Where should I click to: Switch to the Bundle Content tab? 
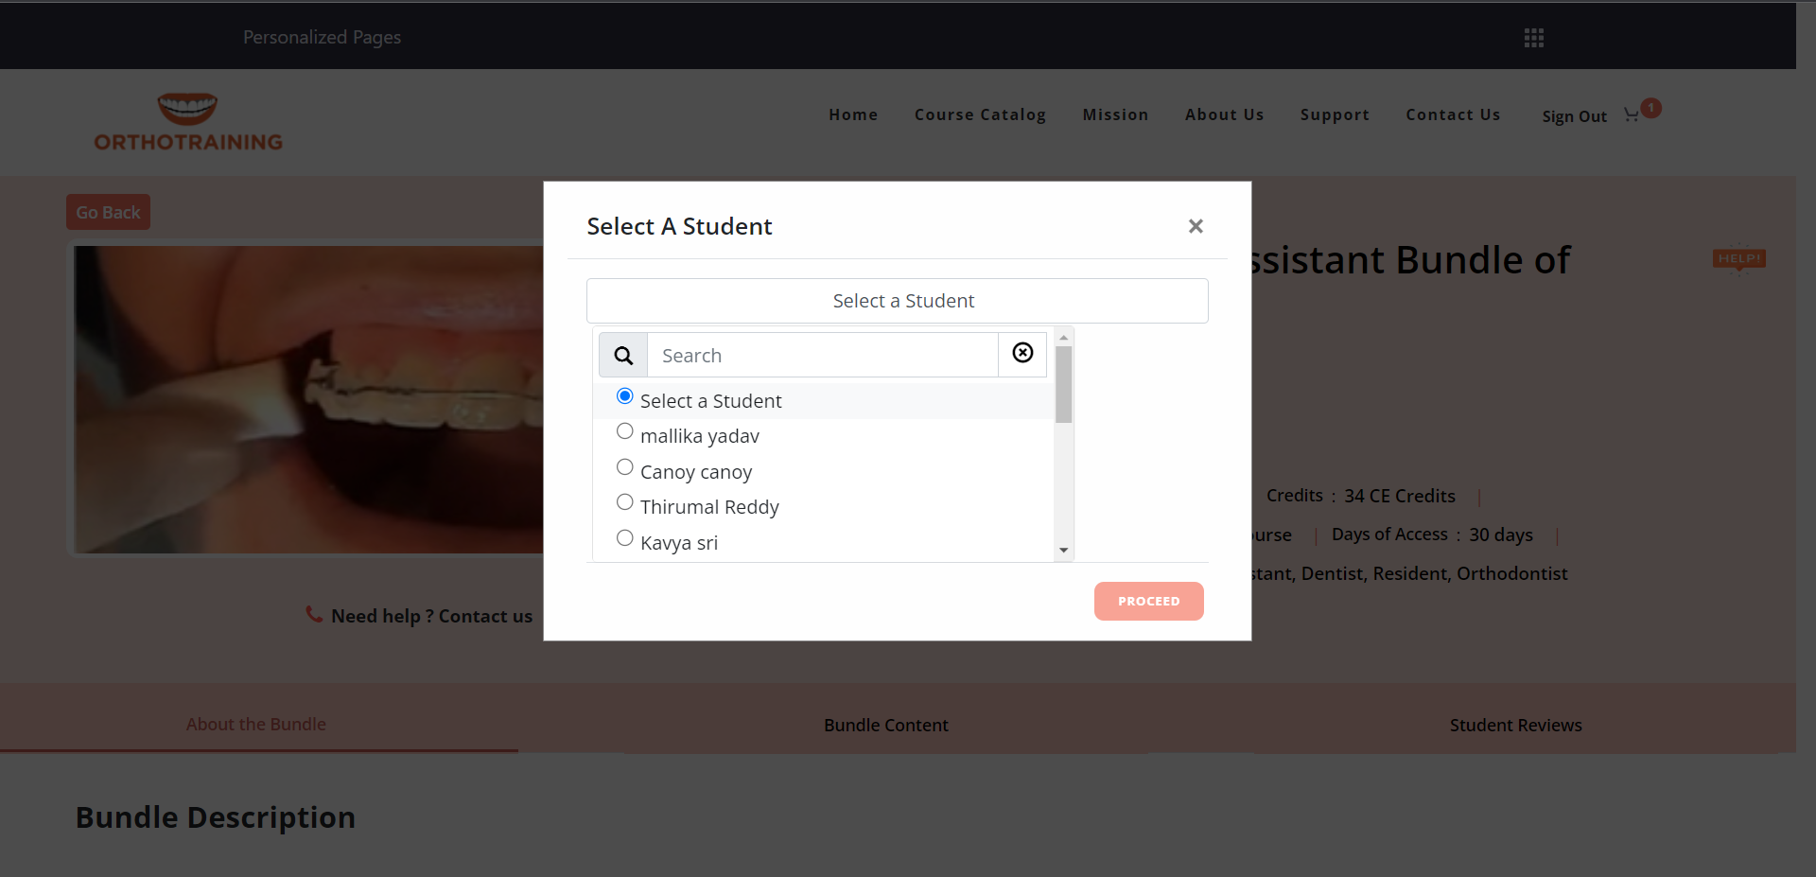pos(885,725)
